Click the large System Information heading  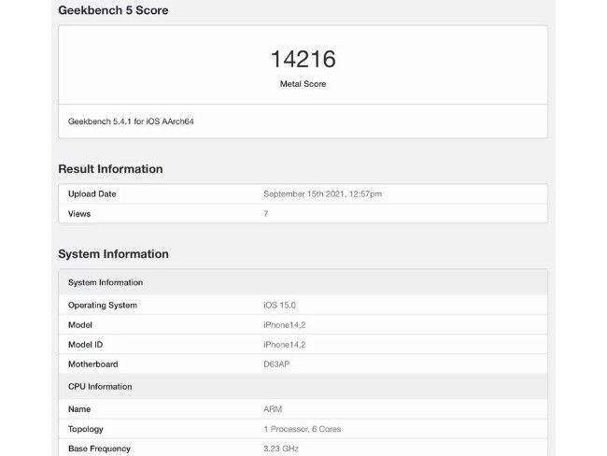(x=113, y=254)
